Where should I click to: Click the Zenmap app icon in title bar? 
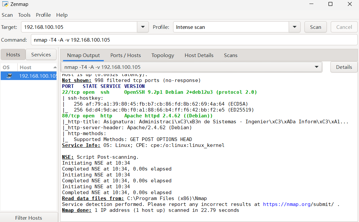tap(5, 4)
